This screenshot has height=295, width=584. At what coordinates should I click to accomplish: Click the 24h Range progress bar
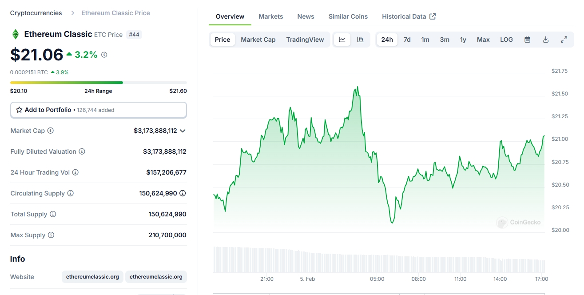point(99,83)
